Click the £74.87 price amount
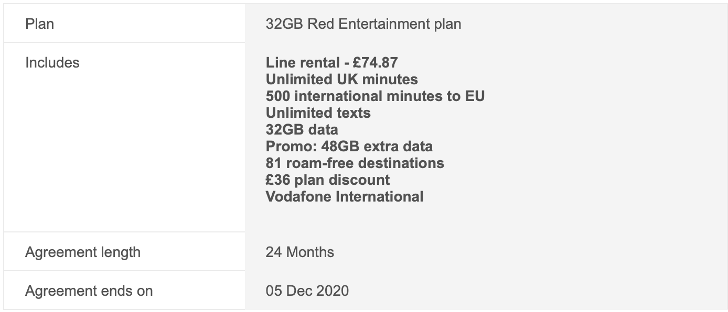This screenshot has width=728, height=312. pyautogui.click(x=375, y=63)
